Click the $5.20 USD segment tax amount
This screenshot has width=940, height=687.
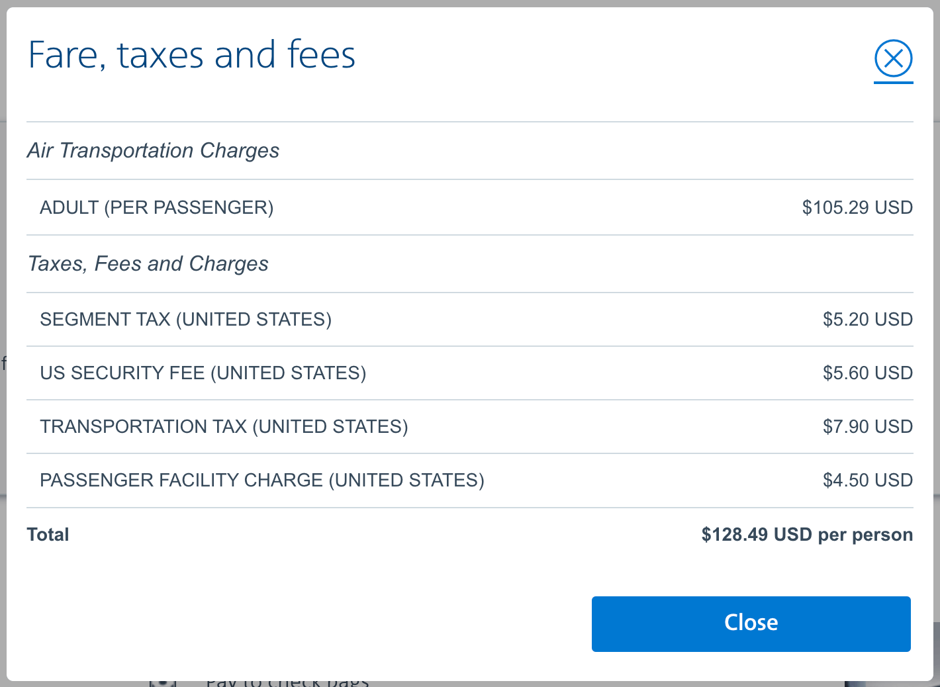867,320
